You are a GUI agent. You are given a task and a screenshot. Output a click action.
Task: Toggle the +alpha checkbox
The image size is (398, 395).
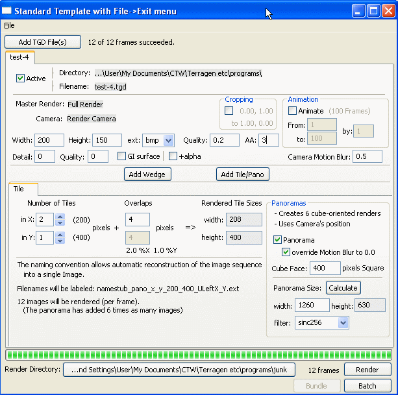[x=173, y=156]
